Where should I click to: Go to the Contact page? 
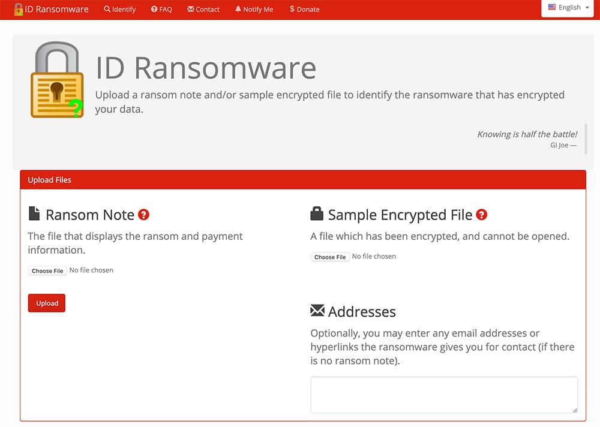(x=203, y=9)
